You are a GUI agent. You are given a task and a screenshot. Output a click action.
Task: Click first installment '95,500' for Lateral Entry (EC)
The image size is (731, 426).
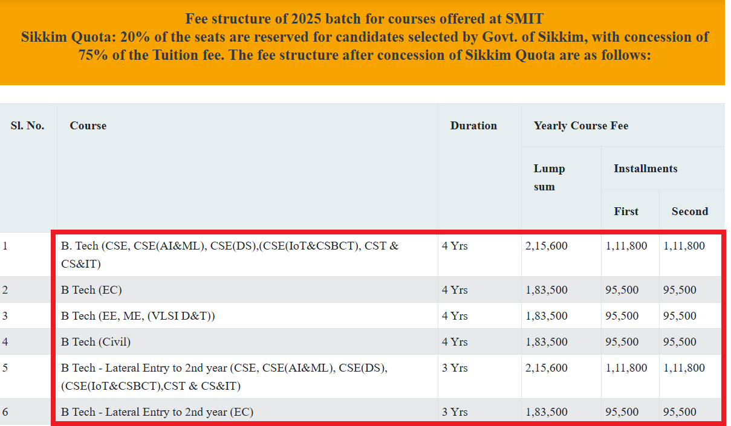click(622, 412)
